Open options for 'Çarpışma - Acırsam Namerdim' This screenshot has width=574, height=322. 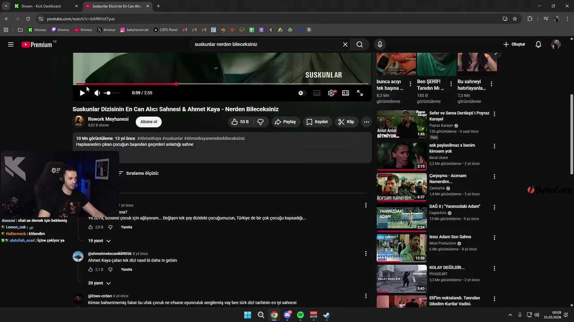point(495,177)
